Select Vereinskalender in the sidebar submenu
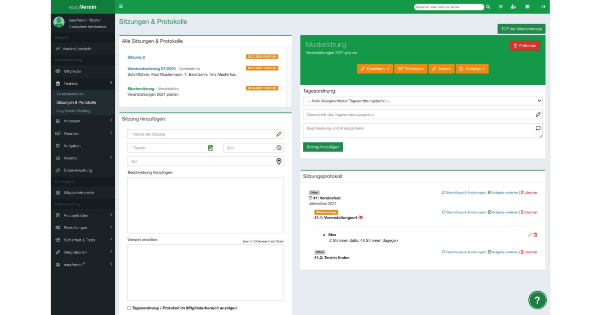Screen dimensions: 602x315 click(x=70, y=94)
